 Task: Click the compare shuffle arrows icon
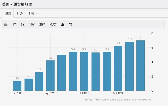click(x=70, y=24)
